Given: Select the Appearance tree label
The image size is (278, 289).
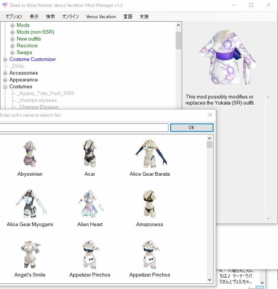Looking at the screenshot, I should pos(24,80).
